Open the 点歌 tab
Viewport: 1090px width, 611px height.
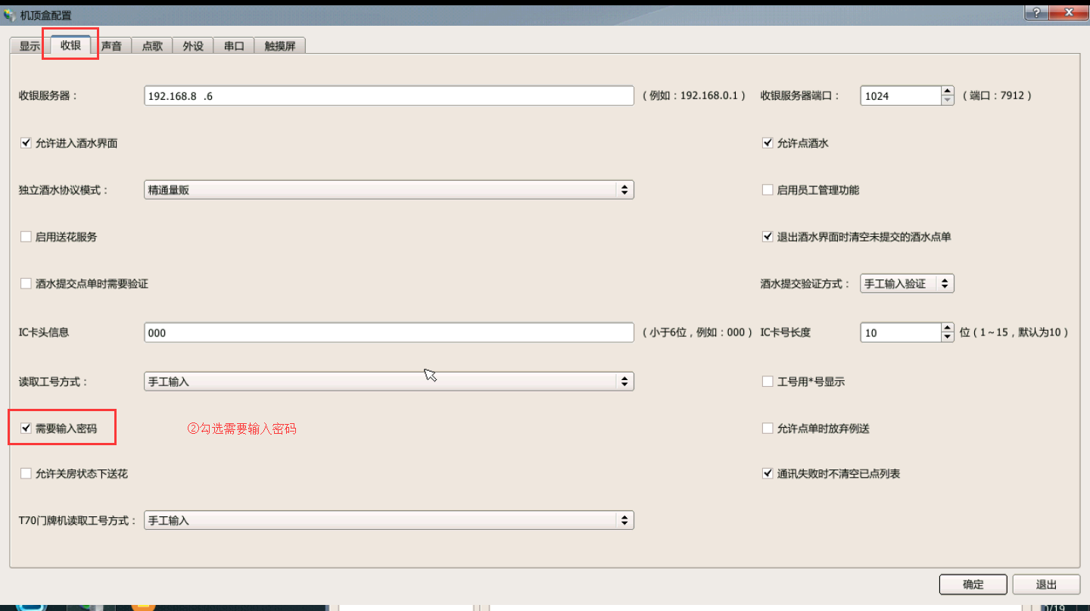[152, 45]
